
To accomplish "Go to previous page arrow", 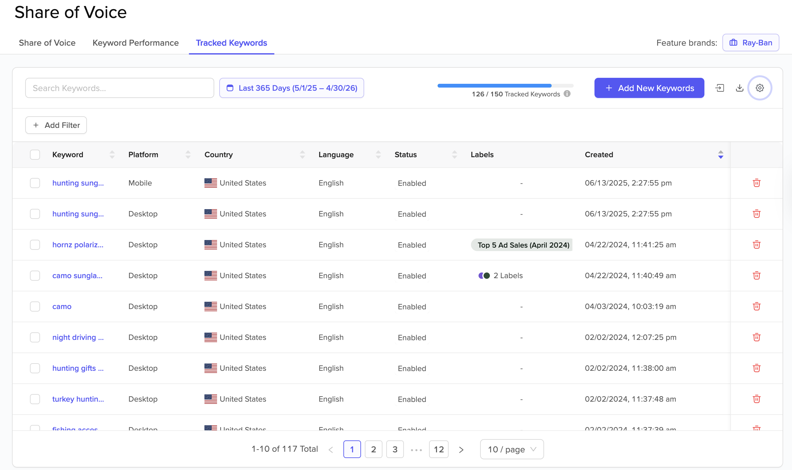I will click(331, 450).
